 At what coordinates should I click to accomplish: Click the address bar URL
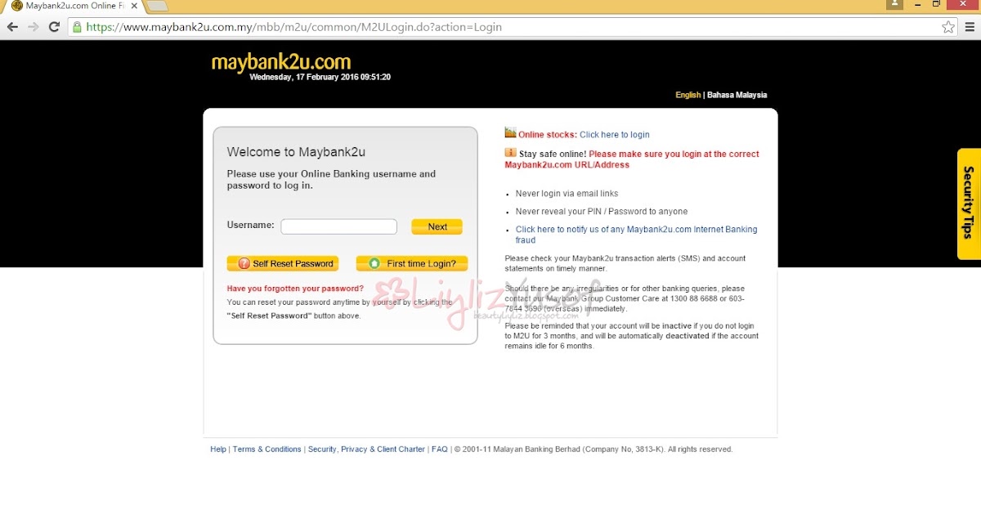(x=293, y=27)
